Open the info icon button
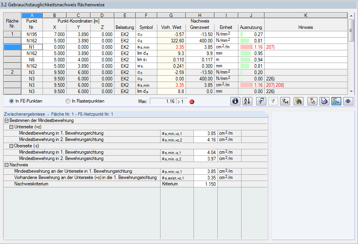The image size is (358, 244). 235,101
